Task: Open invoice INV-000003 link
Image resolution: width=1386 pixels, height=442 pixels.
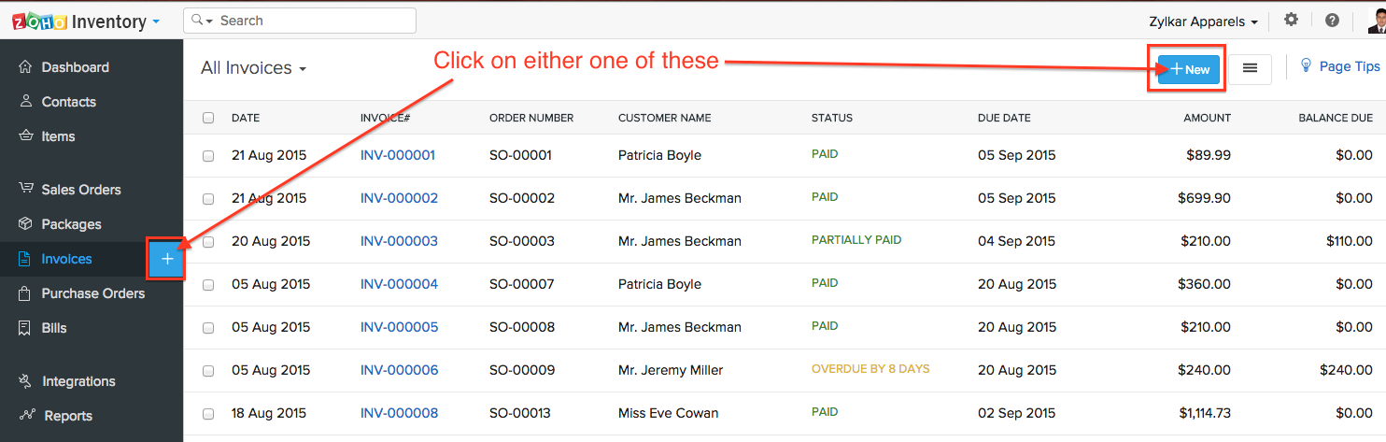Action: (399, 241)
